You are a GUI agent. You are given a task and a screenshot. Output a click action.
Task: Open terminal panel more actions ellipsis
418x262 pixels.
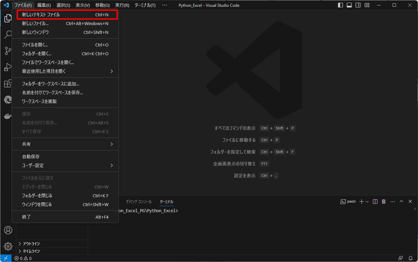(x=393, y=201)
